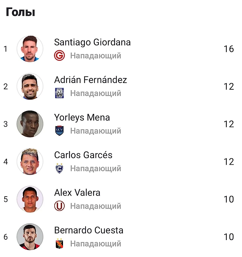Tap Yorleys Mena's player photo

[x=30, y=124]
